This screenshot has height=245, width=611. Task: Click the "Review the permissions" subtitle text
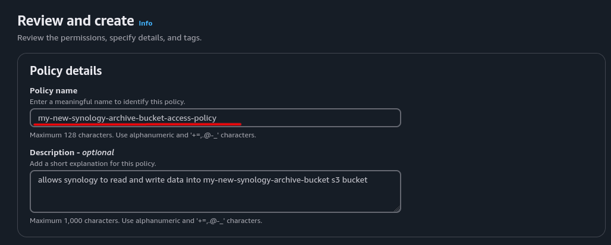click(109, 38)
